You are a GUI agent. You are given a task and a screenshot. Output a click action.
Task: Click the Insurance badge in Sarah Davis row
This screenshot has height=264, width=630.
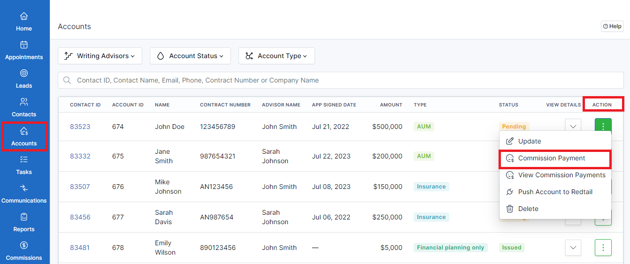(431, 217)
